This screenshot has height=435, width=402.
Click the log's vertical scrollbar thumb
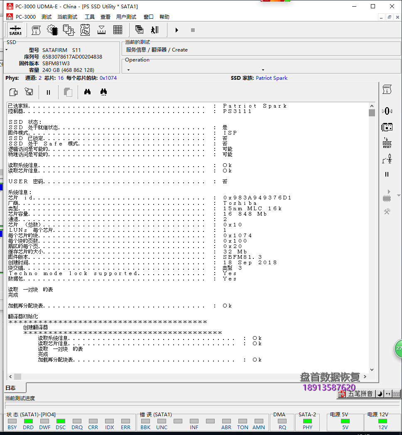(372, 113)
